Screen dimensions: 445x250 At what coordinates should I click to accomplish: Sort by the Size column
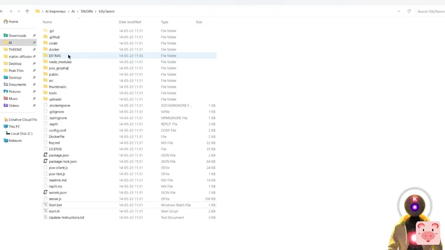point(199,22)
